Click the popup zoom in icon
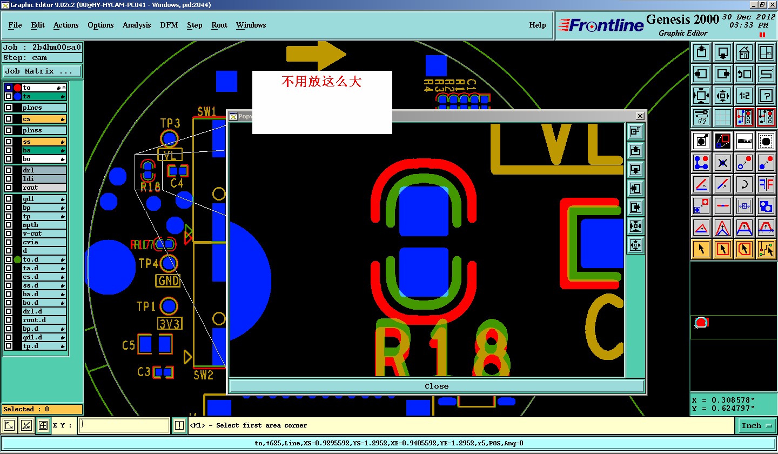778x454 pixels. click(635, 226)
